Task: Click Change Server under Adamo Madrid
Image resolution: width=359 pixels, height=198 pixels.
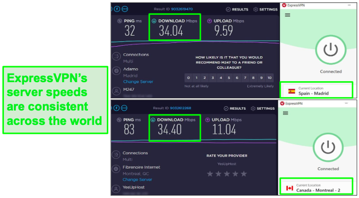Action: 138,82
